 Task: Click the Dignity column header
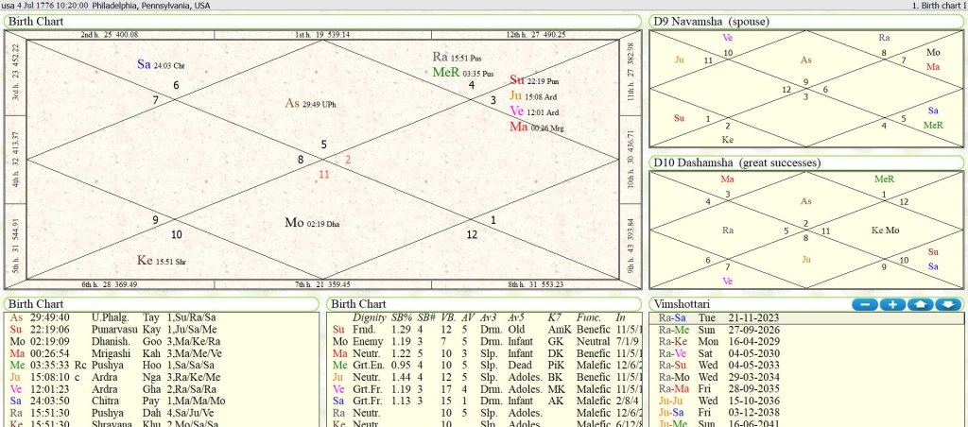[369, 317]
